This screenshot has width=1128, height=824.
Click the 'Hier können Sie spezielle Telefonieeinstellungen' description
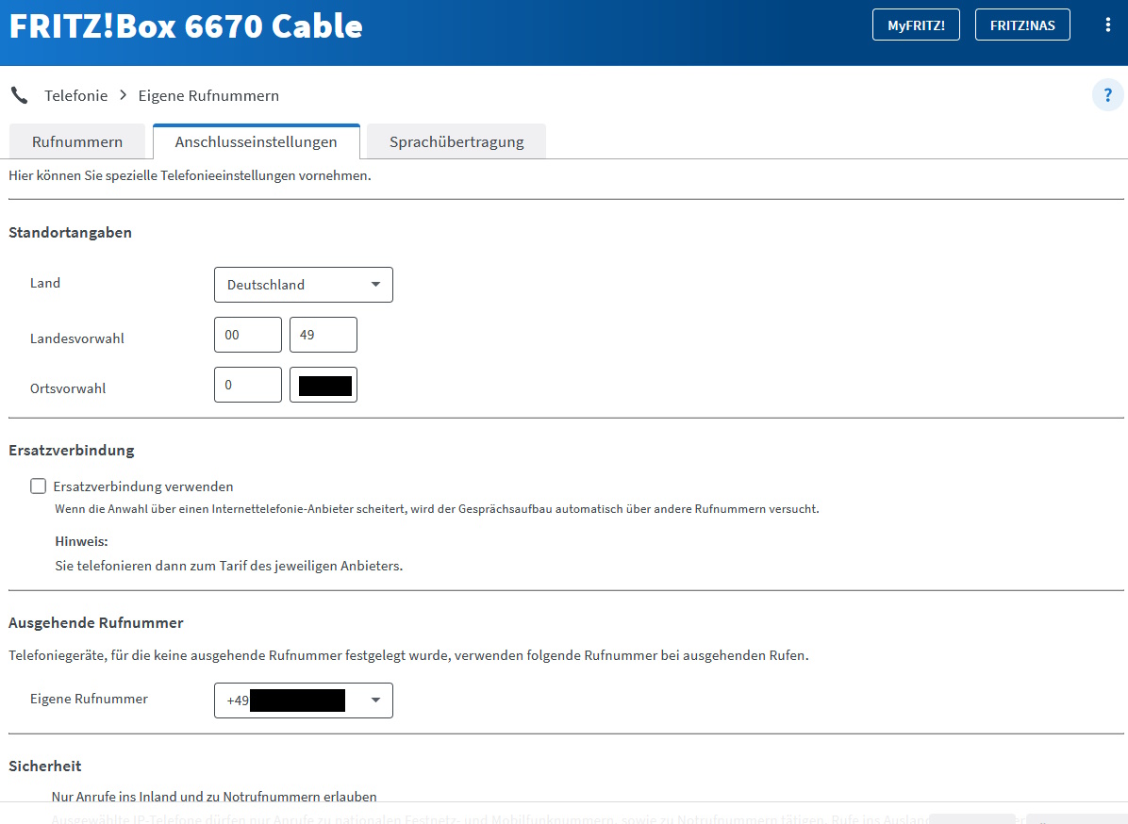190,175
